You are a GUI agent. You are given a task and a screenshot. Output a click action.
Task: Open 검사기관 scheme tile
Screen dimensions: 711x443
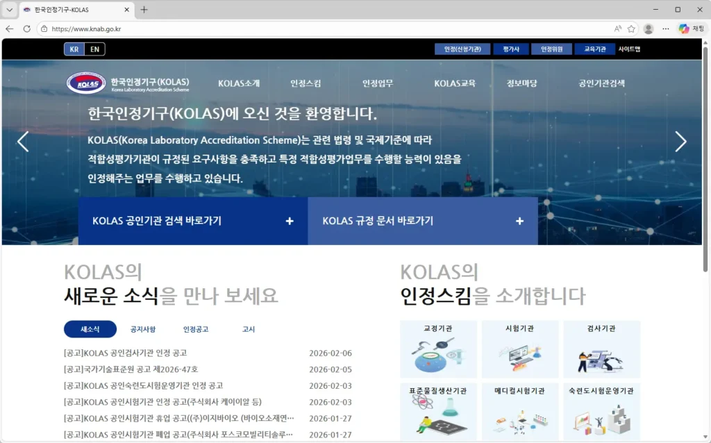click(x=601, y=349)
